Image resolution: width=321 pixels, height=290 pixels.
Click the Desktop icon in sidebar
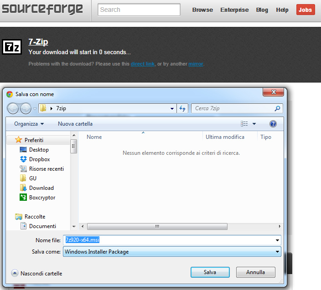[23, 150]
